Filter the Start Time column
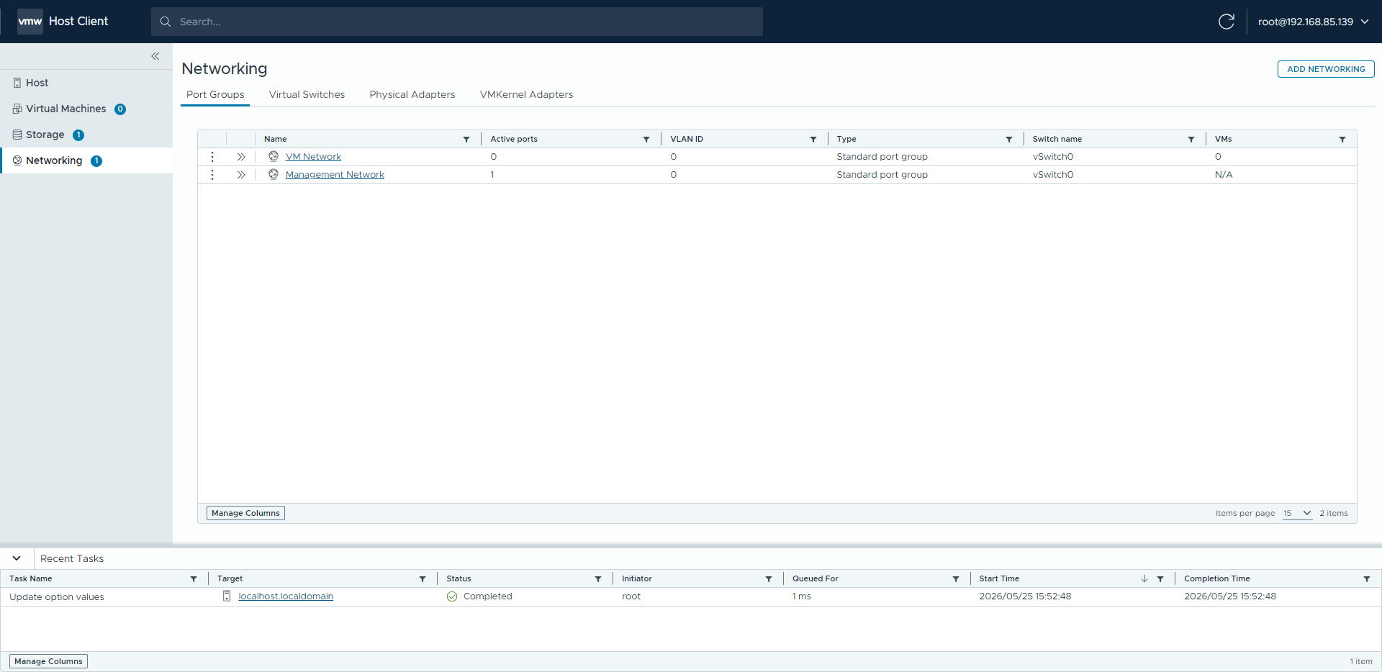 [x=1160, y=579]
